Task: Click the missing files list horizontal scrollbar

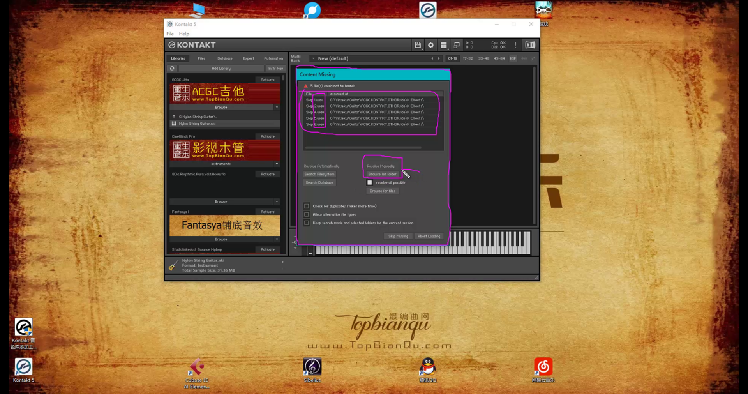Action: [x=363, y=148]
